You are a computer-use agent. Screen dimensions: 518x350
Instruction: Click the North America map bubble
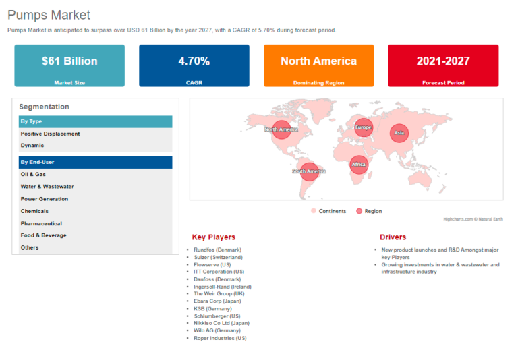pyautogui.click(x=281, y=129)
